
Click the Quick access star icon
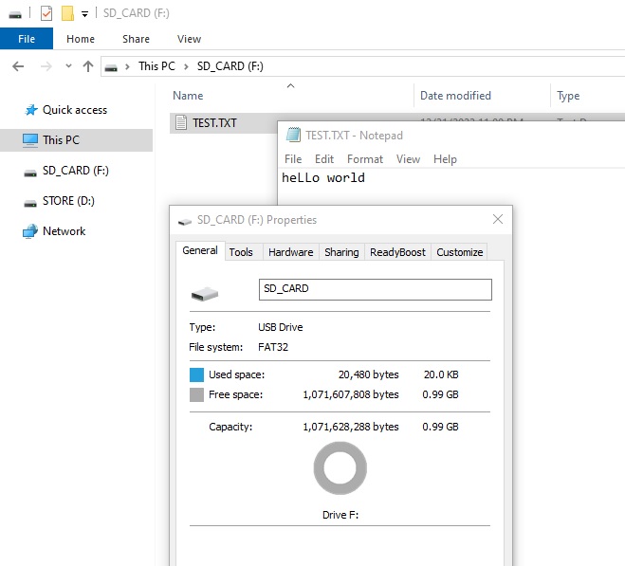tap(31, 110)
